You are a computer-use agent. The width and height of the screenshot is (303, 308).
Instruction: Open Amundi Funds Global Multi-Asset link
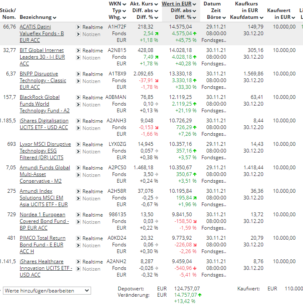coord(45,174)
